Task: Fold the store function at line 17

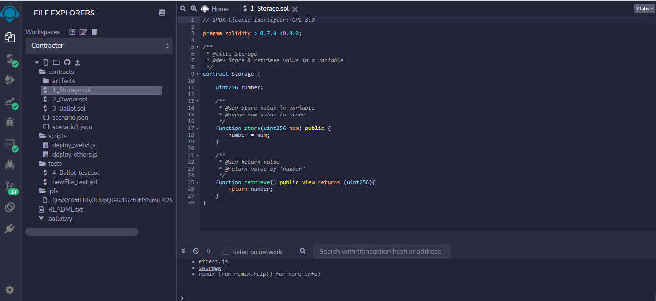Action: (198, 128)
